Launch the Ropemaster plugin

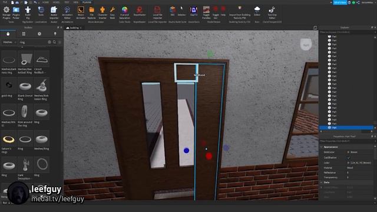click(x=140, y=11)
